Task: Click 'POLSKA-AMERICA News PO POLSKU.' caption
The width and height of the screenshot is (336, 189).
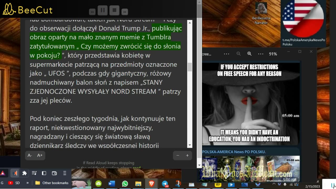Action: click(234, 152)
